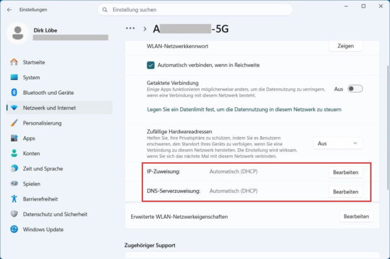Screen dimensions: 390x259
Task: Click the System monitor icon
Action: pyautogui.click(x=14, y=77)
